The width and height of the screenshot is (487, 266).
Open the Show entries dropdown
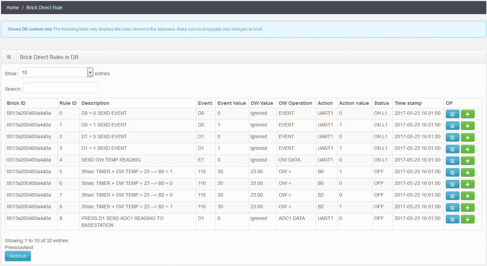[x=56, y=73]
